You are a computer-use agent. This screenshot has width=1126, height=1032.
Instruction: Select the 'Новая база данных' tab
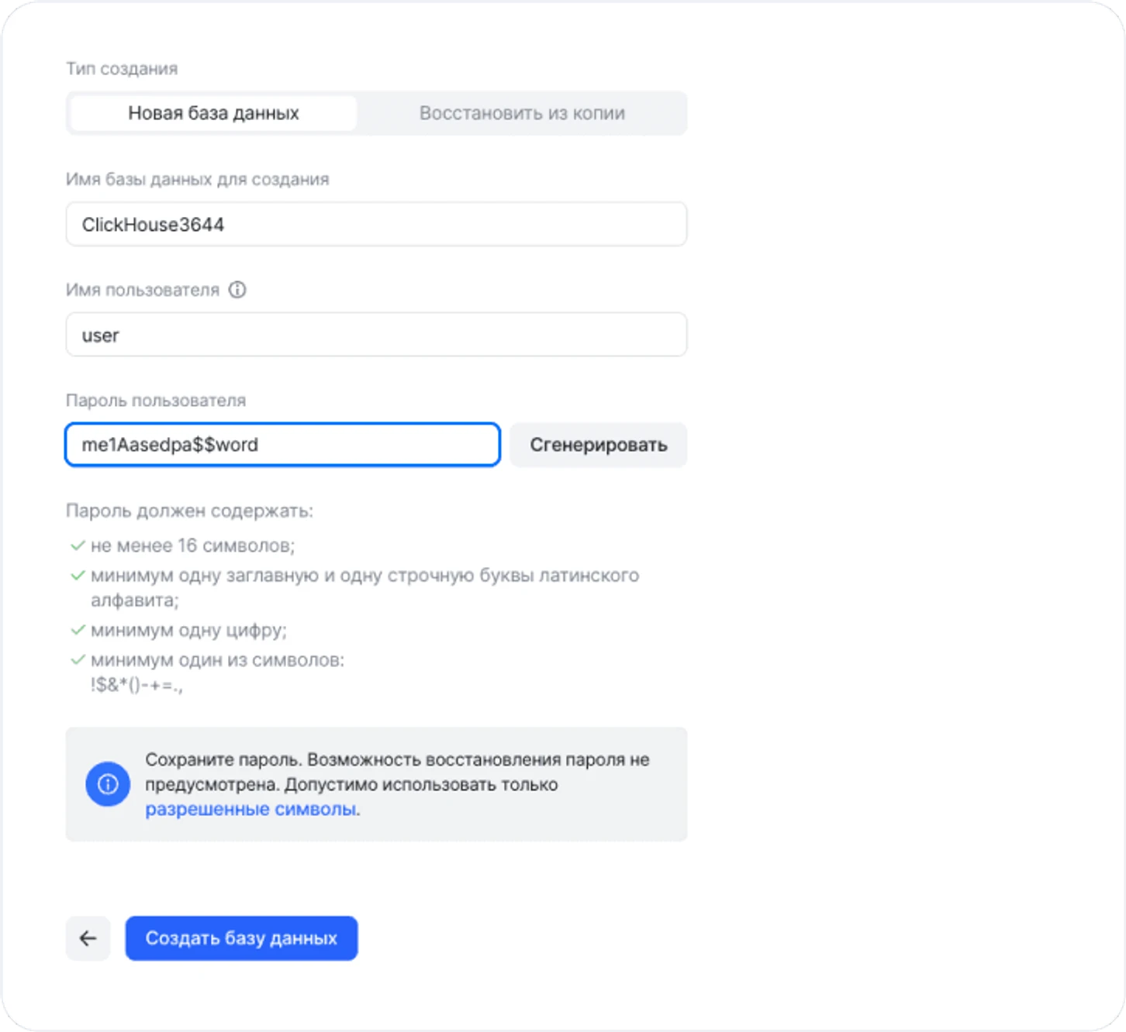point(212,112)
